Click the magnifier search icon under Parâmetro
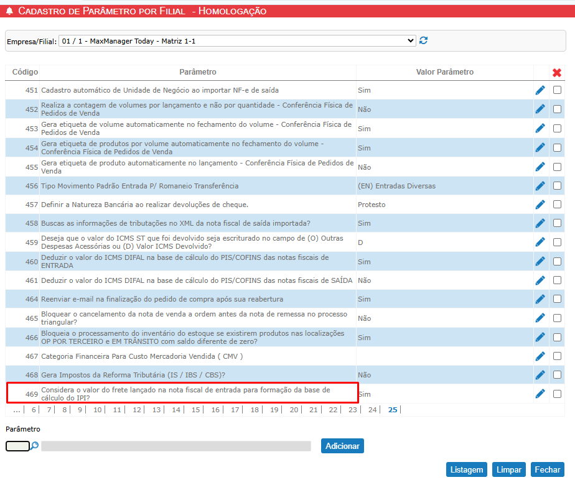 click(35, 446)
